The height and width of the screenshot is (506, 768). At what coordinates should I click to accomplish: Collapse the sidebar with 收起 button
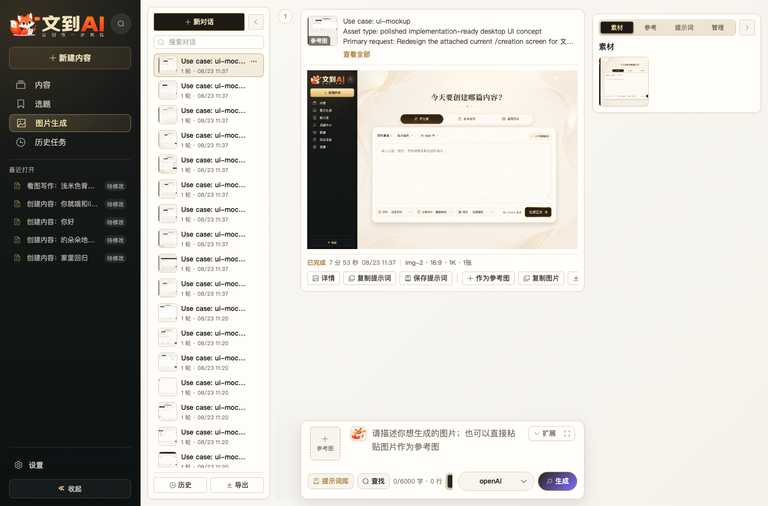click(x=70, y=489)
